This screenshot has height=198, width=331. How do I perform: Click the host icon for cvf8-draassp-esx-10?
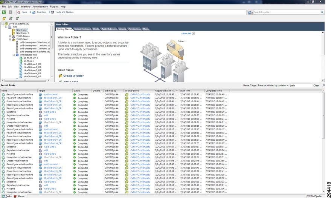click(17, 43)
